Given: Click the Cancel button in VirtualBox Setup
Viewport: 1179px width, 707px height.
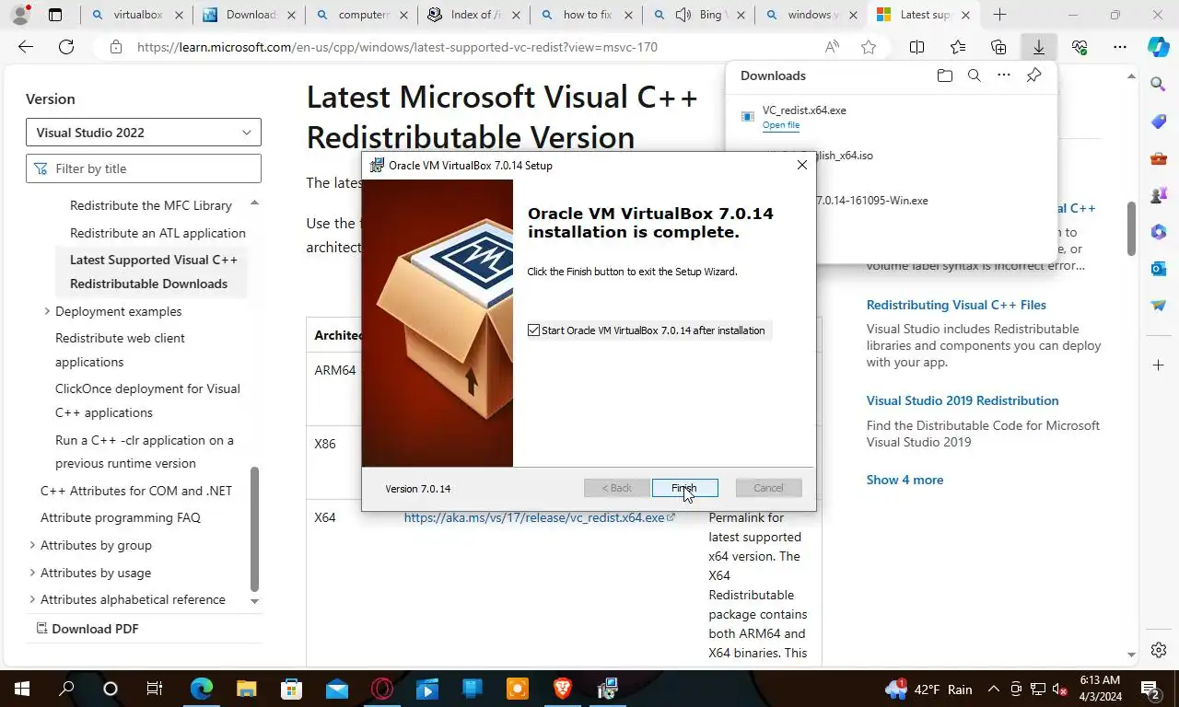Looking at the screenshot, I should 768,488.
